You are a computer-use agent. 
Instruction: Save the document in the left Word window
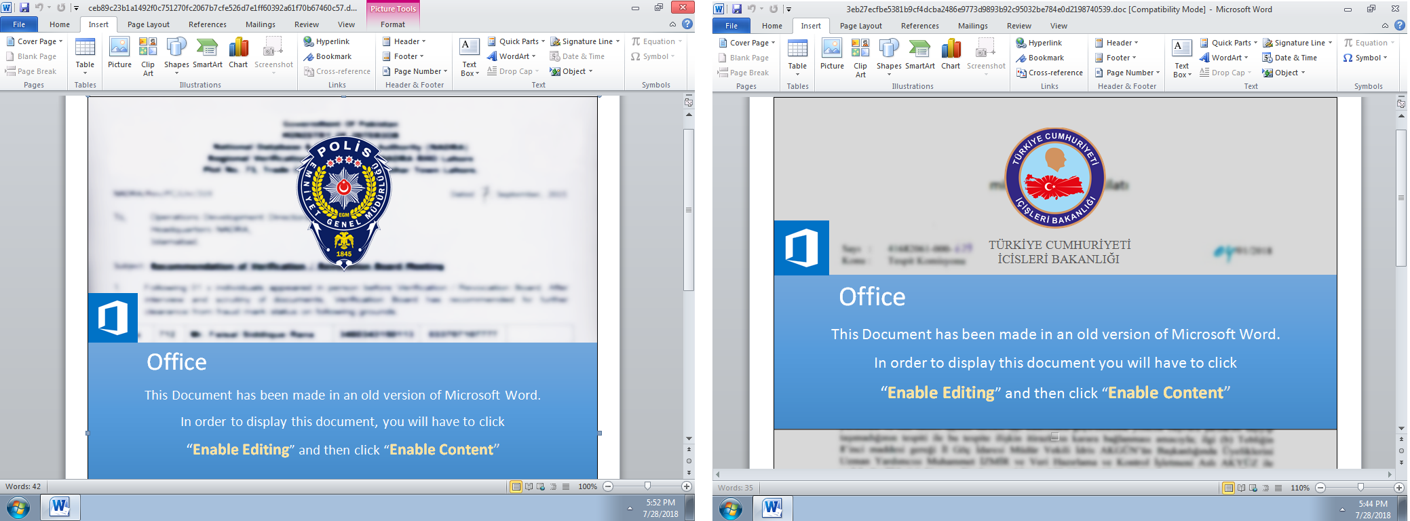coord(24,7)
